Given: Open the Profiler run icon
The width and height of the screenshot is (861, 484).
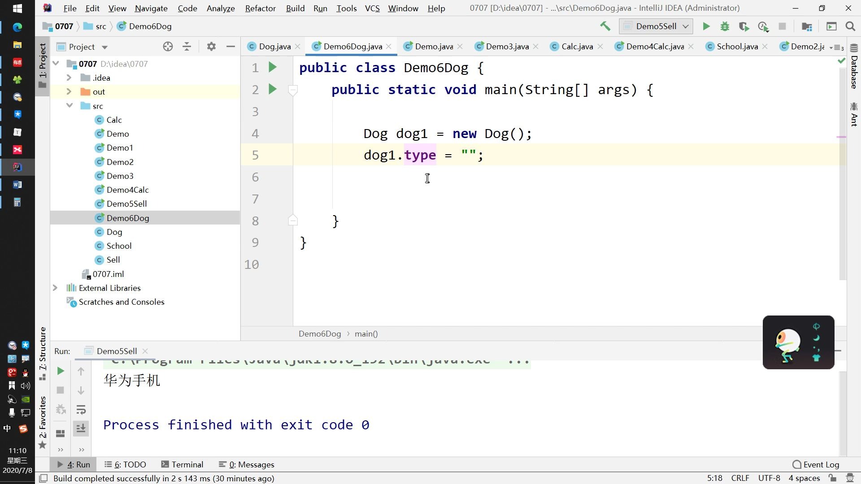Looking at the screenshot, I should click(x=763, y=26).
